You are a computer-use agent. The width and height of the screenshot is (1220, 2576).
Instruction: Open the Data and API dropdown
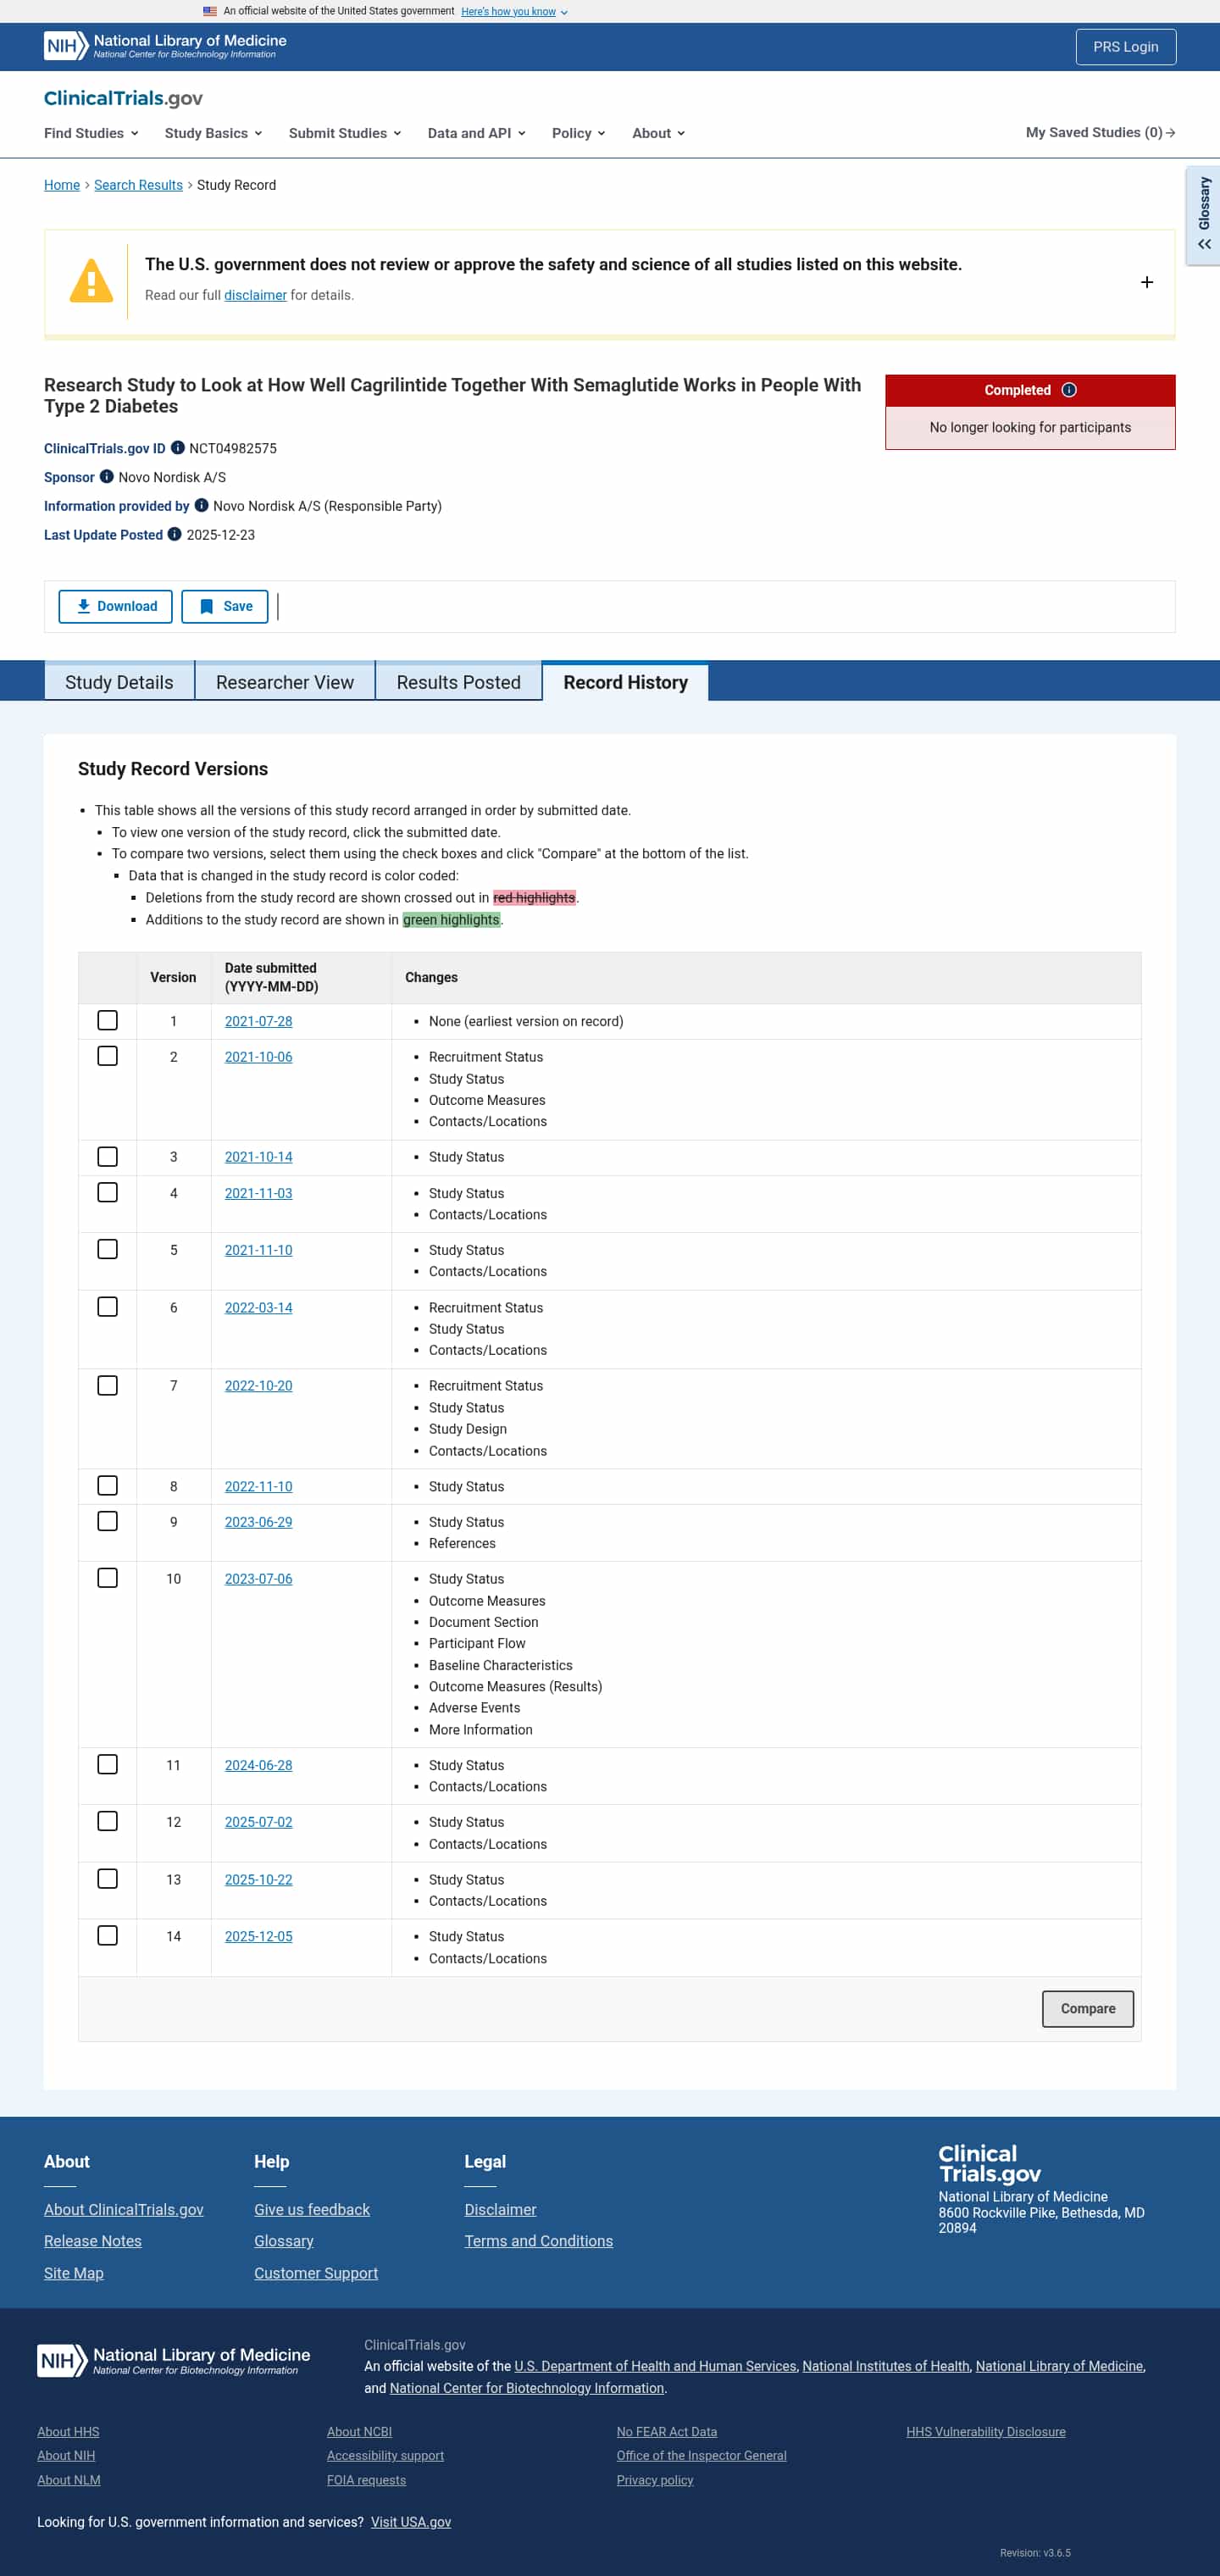click(476, 133)
